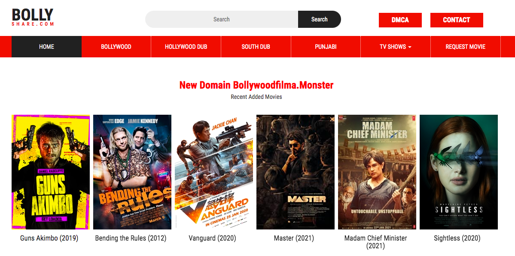Open the Master movie poster
This screenshot has height=256, width=515.
click(296, 172)
